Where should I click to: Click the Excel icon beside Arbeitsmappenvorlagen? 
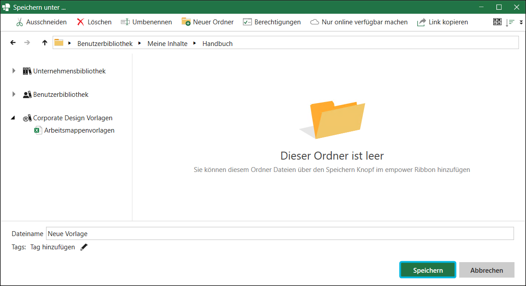pos(38,130)
